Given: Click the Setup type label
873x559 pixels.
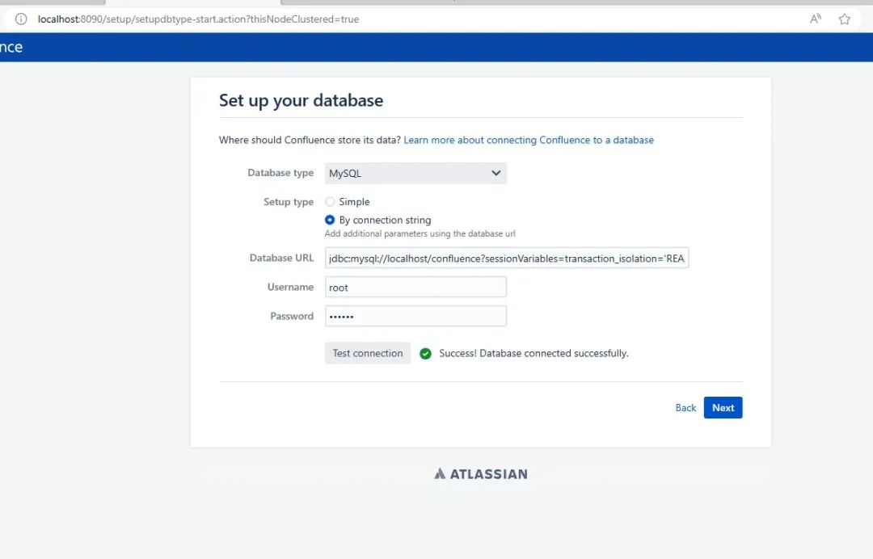Looking at the screenshot, I should 289,202.
